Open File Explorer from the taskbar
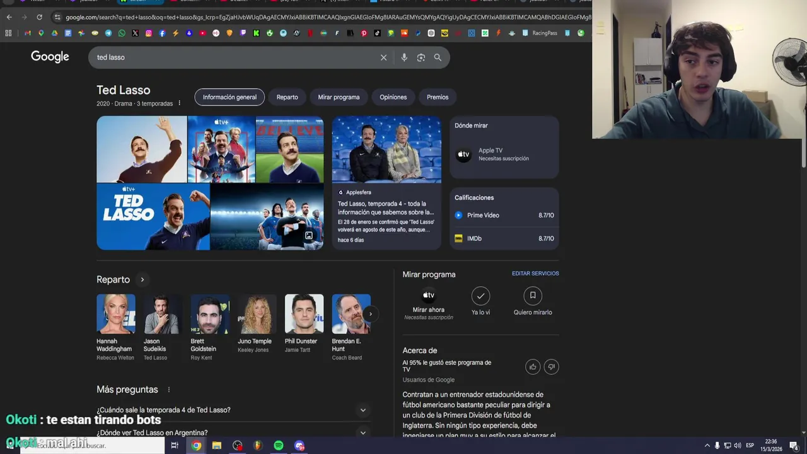This screenshot has width=807, height=454. [x=217, y=445]
